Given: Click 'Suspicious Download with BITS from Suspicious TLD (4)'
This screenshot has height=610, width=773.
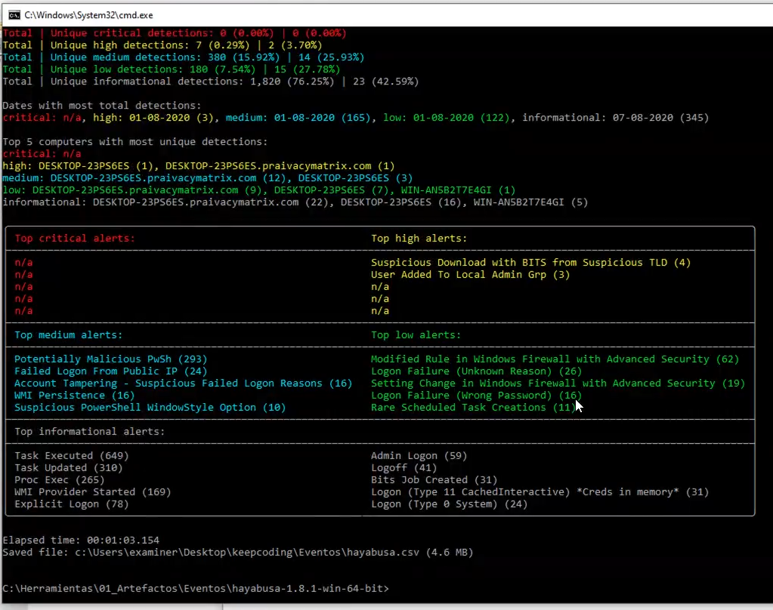Looking at the screenshot, I should [531, 263].
